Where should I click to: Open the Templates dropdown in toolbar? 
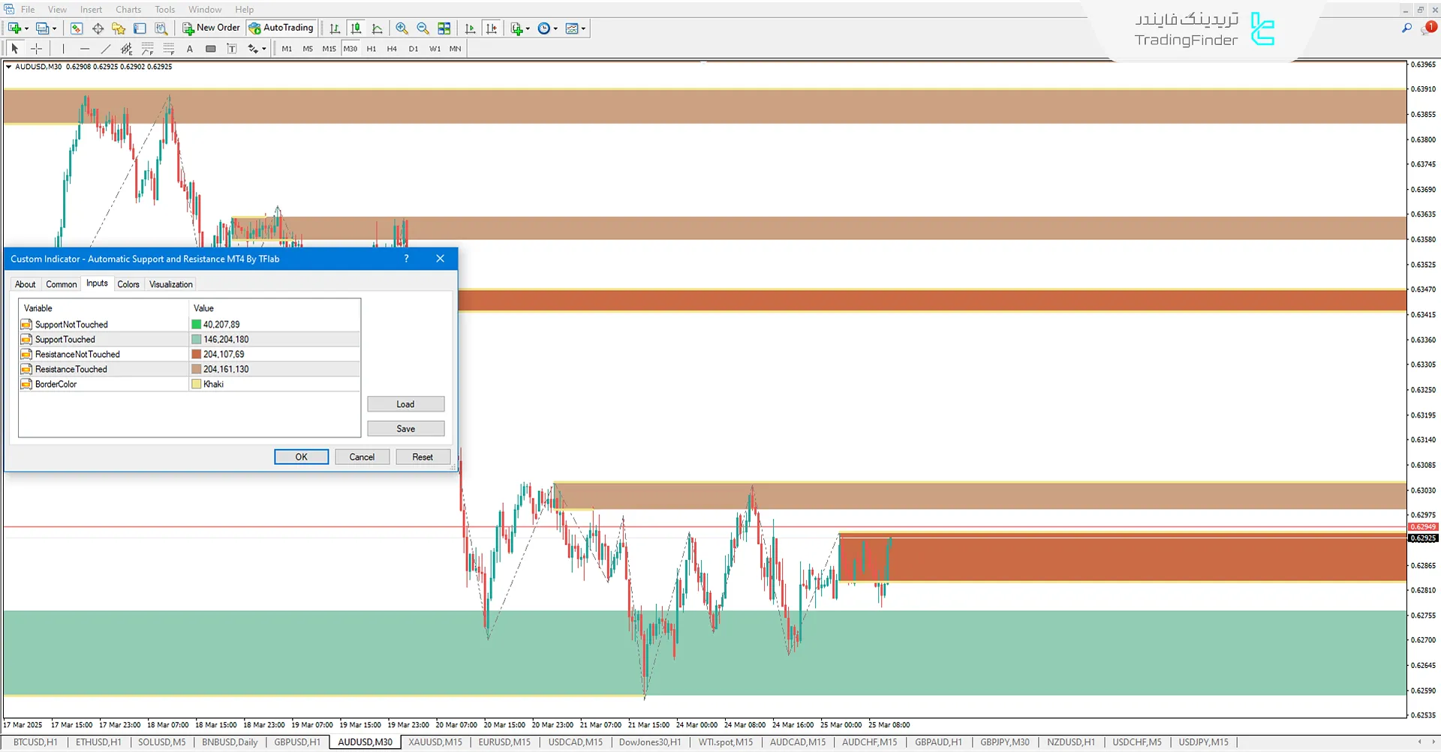click(x=583, y=28)
